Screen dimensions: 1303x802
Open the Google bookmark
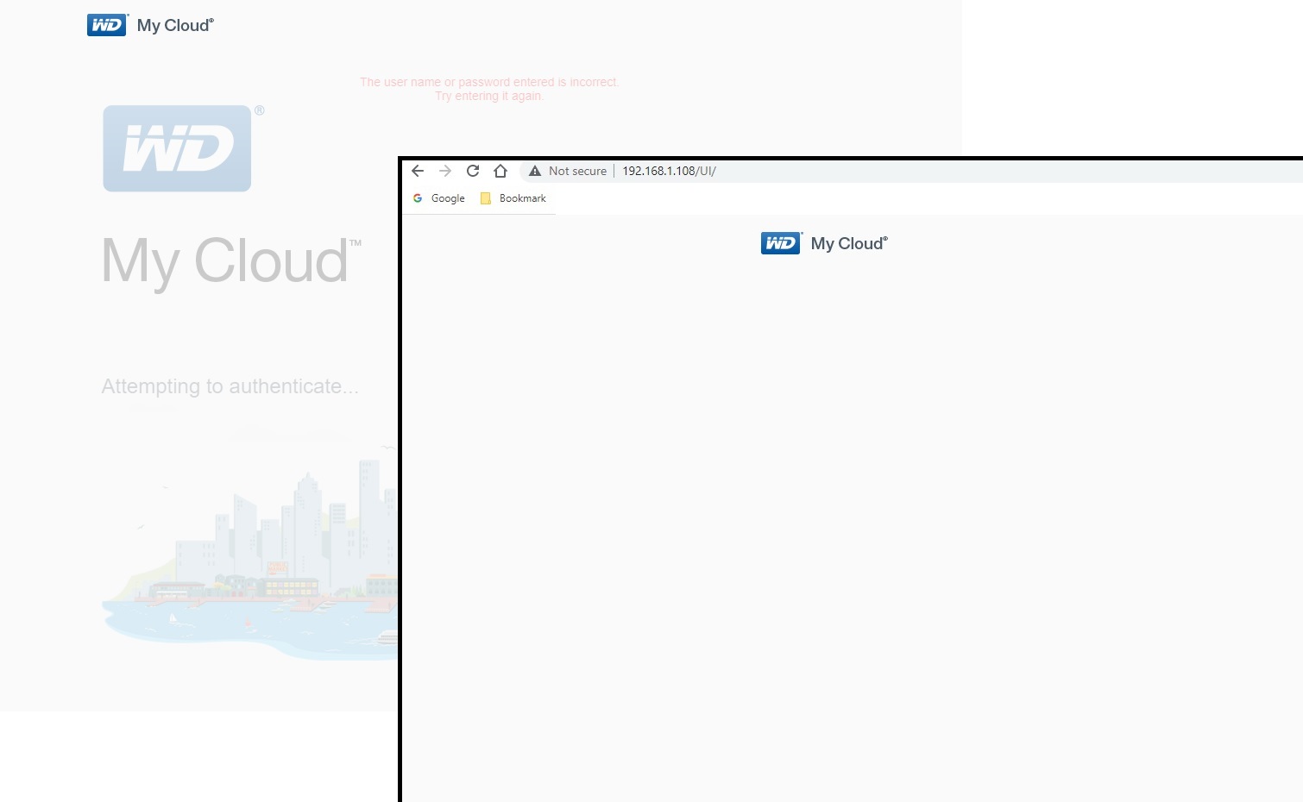click(439, 198)
